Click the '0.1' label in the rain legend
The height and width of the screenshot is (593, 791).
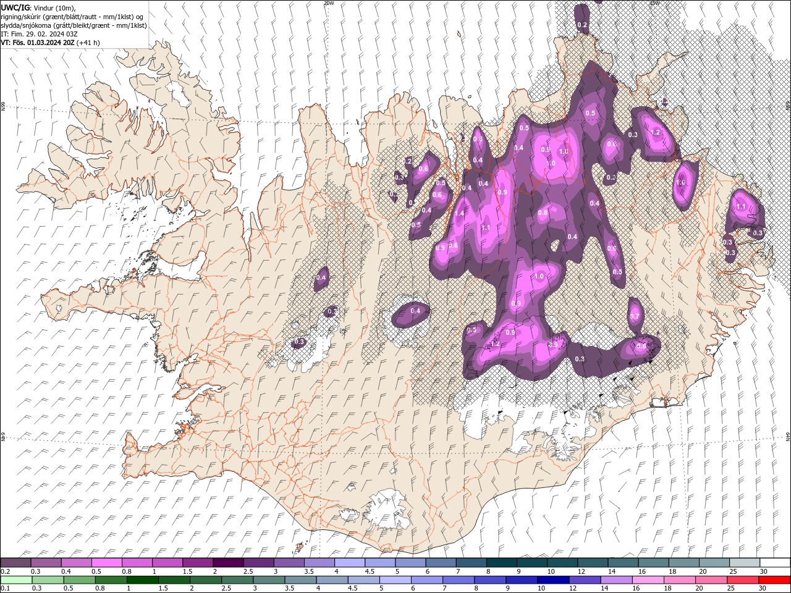click(x=5, y=589)
